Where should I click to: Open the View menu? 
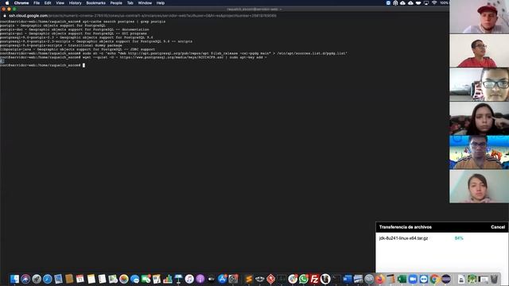[60, 3]
